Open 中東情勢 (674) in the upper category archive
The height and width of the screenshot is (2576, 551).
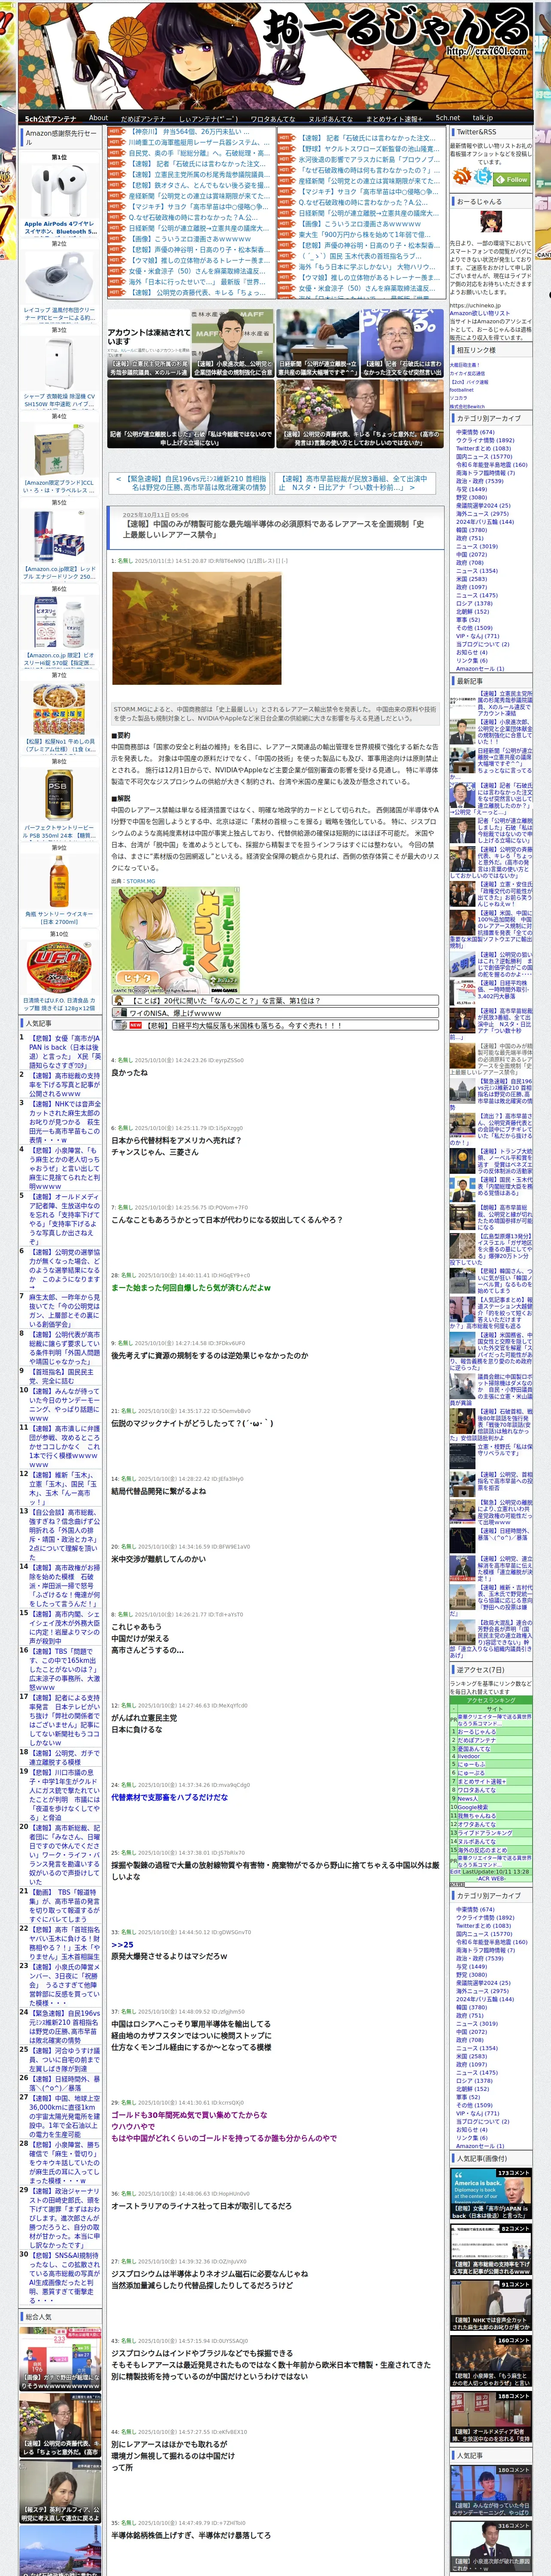[475, 432]
